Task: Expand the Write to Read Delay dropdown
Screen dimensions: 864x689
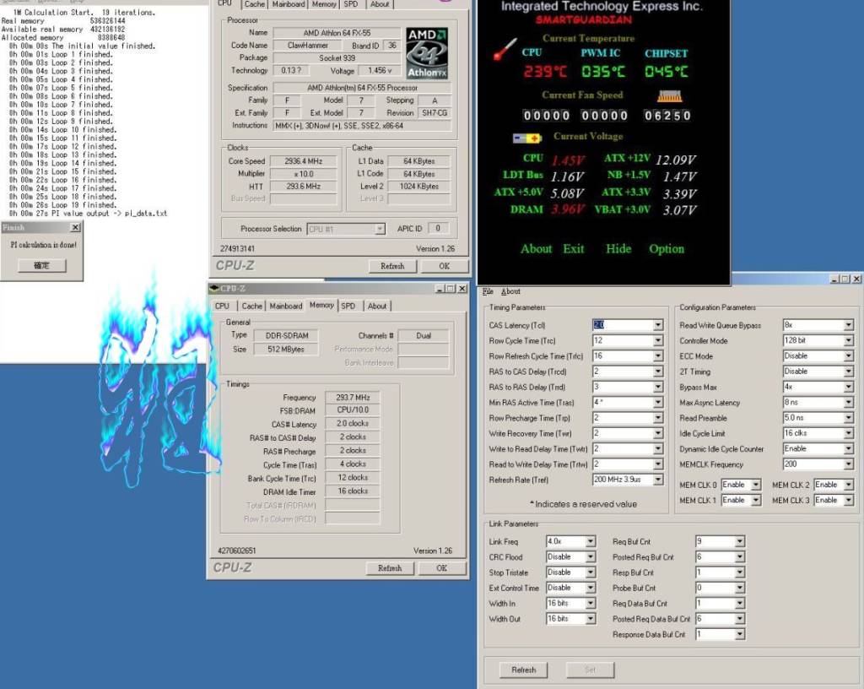Action: [x=658, y=448]
